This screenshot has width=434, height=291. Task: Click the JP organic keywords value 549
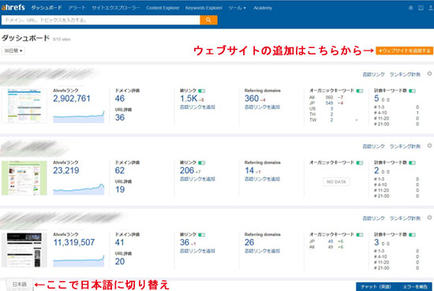(x=329, y=103)
